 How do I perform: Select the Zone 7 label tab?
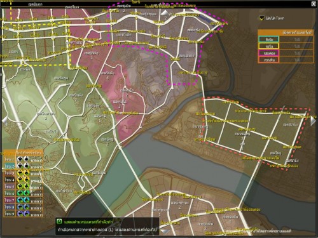click(10, 200)
